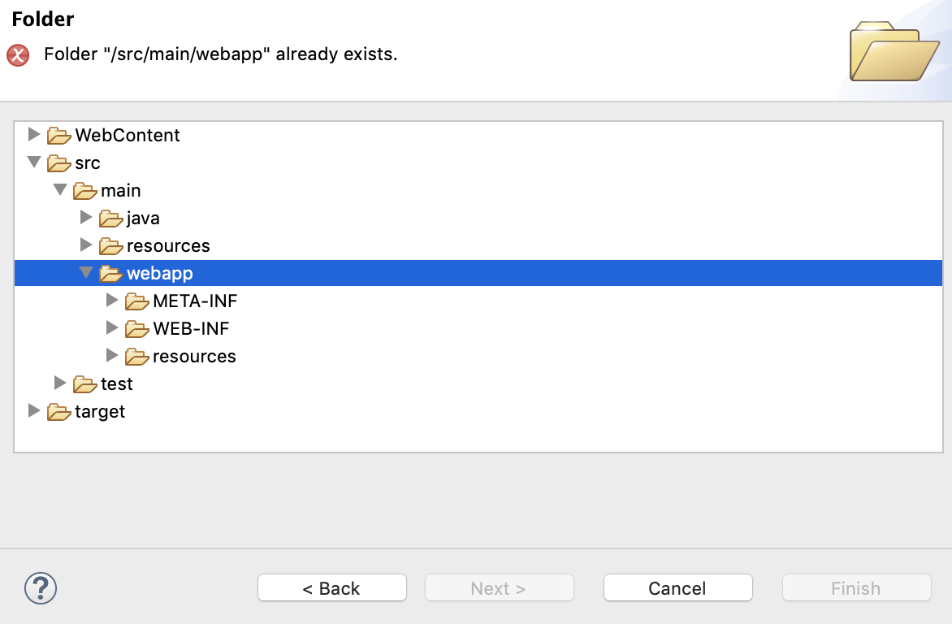Viewport: 952px width, 624px height.
Task: Select resources under the main folder
Action: 168,246
